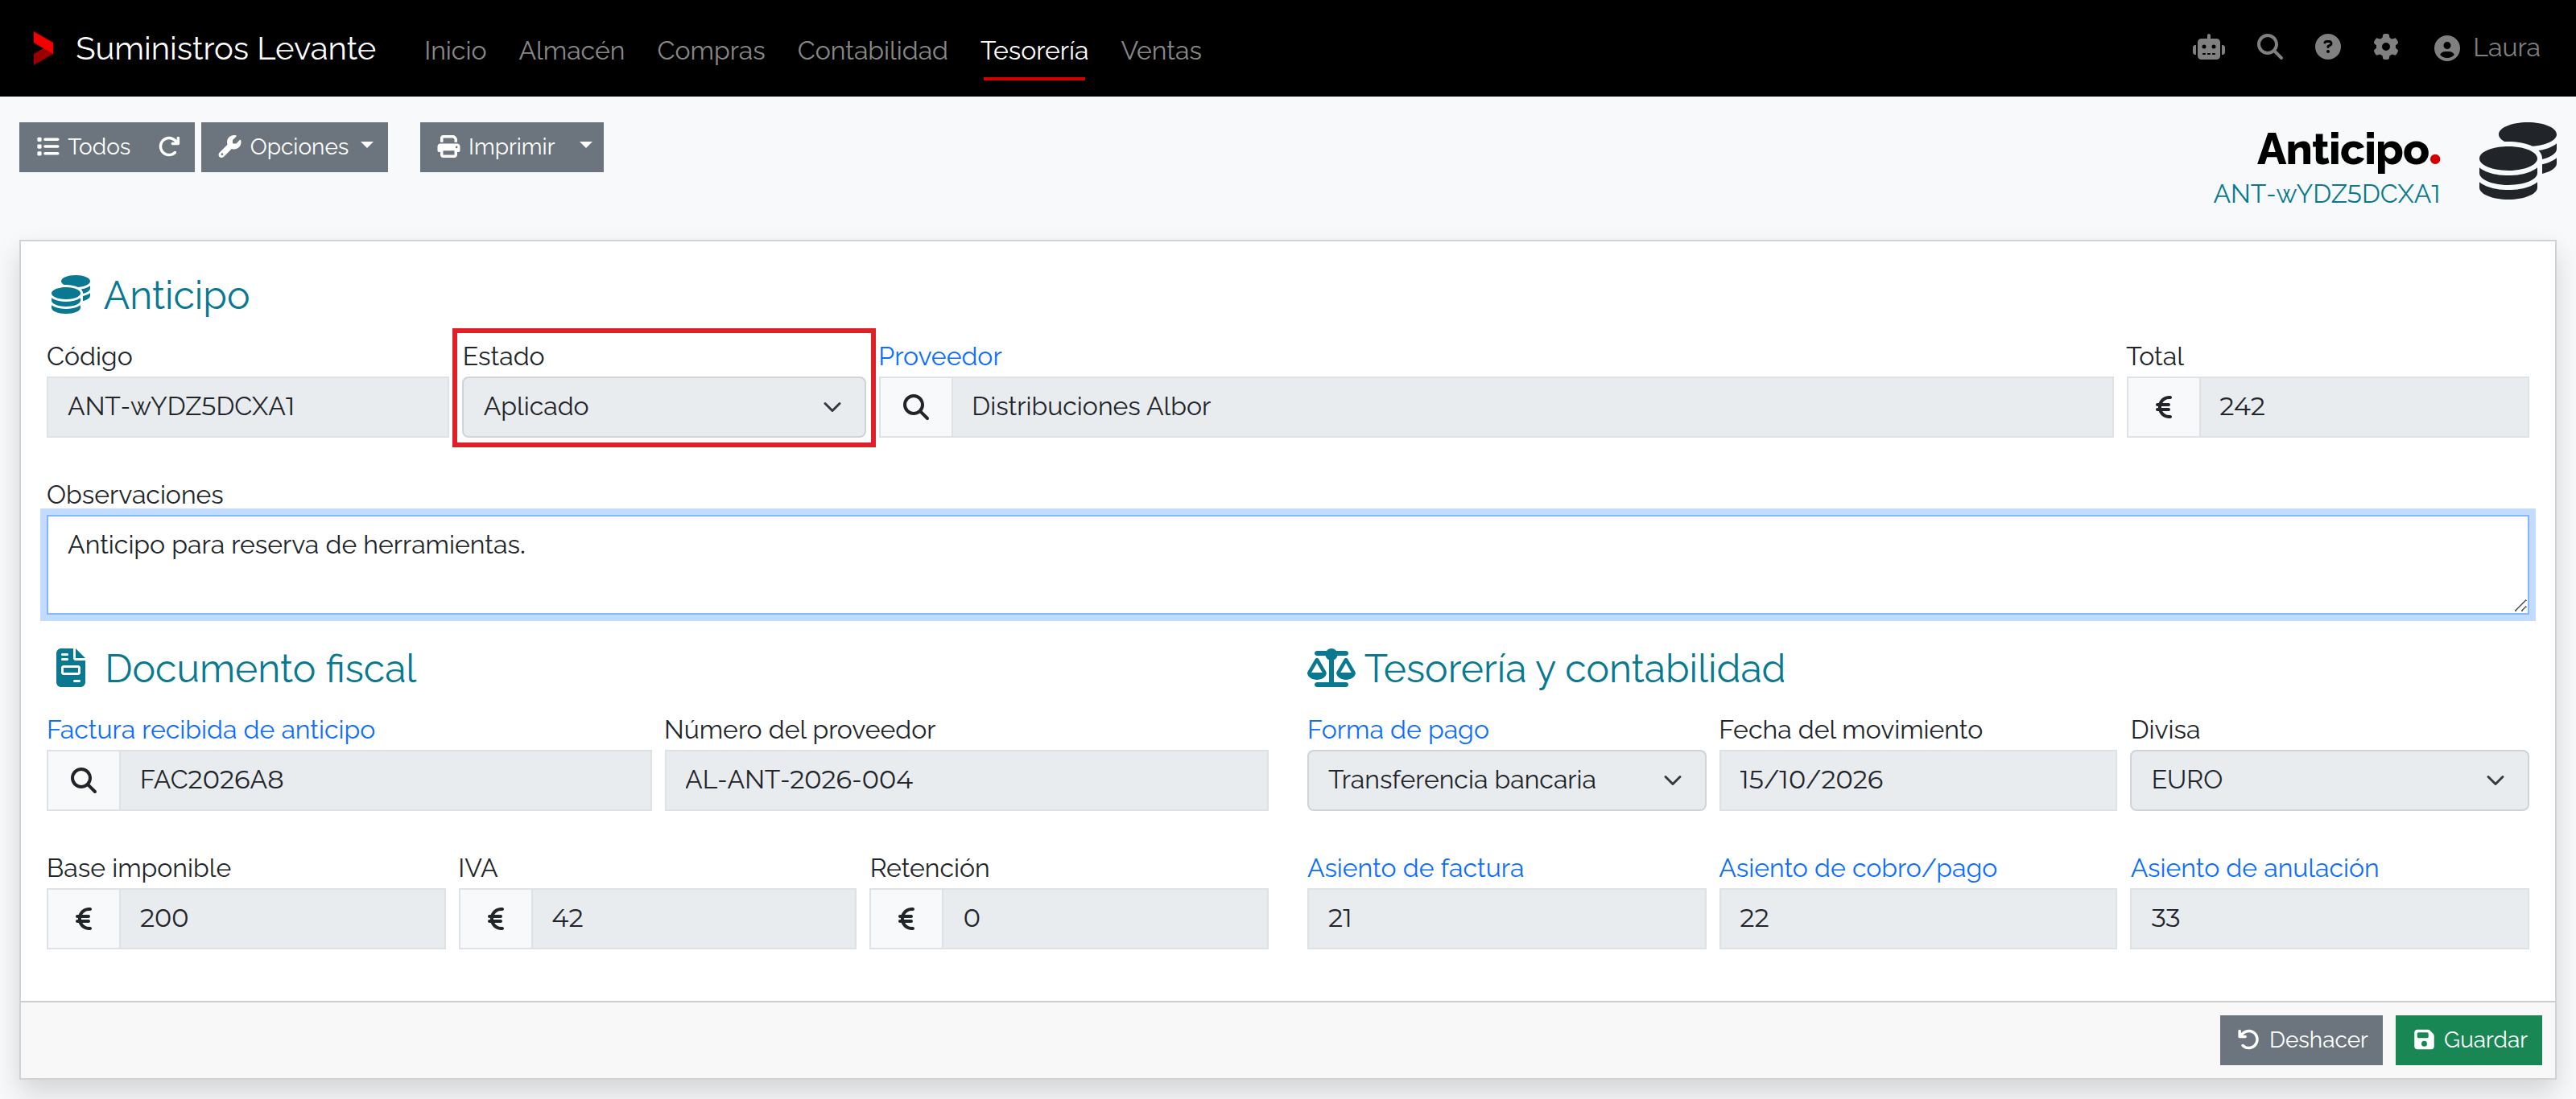This screenshot has width=2576, height=1099.
Task: Open the search icon in top bar
Action: pyautogui.click(x=2269, y=47)
